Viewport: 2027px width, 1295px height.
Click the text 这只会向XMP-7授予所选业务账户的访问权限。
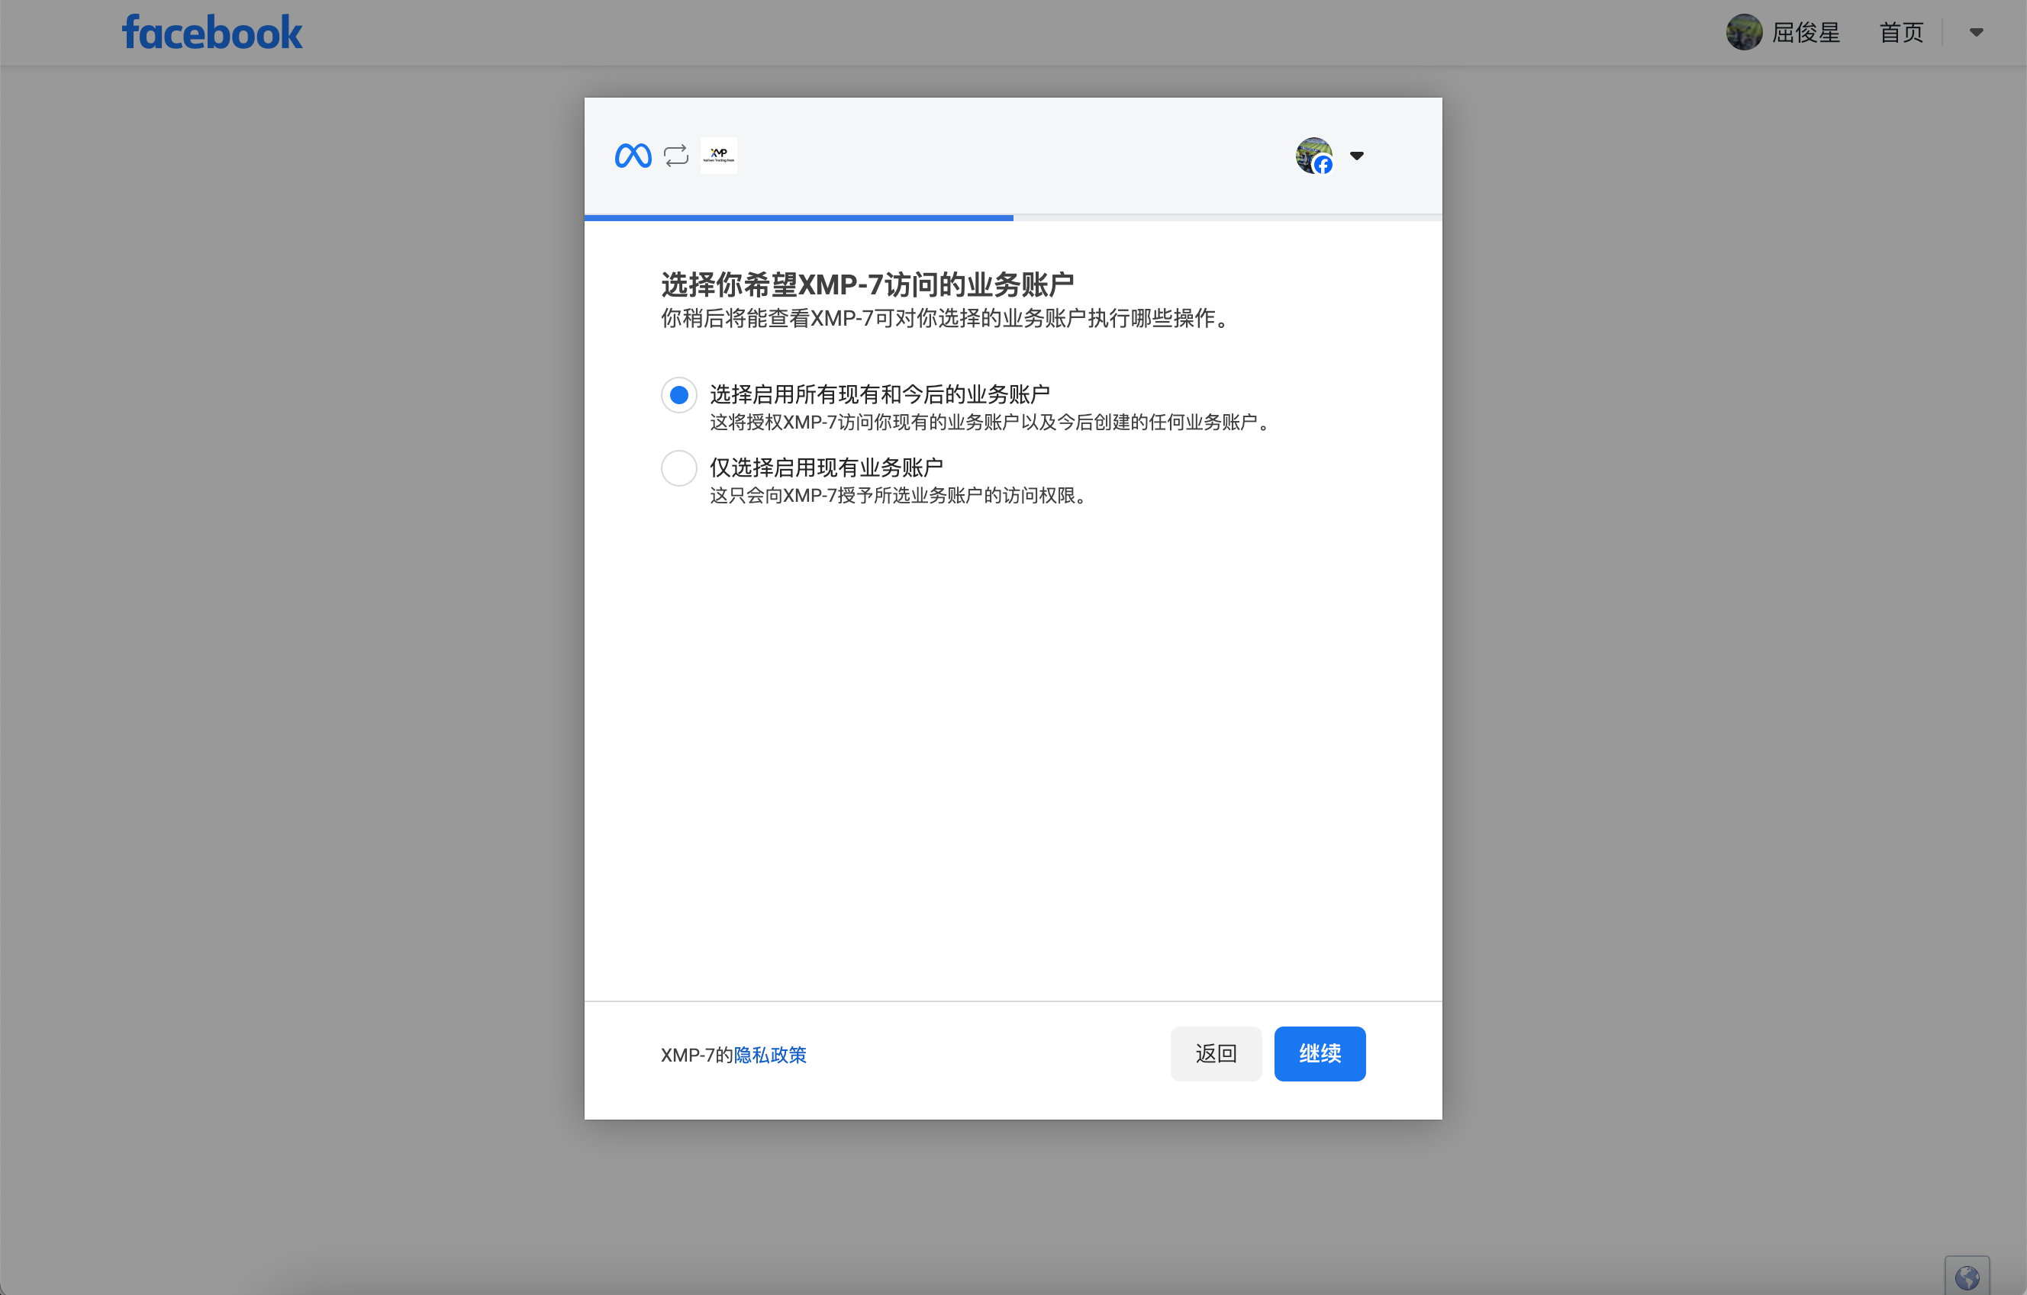[901, 496]
